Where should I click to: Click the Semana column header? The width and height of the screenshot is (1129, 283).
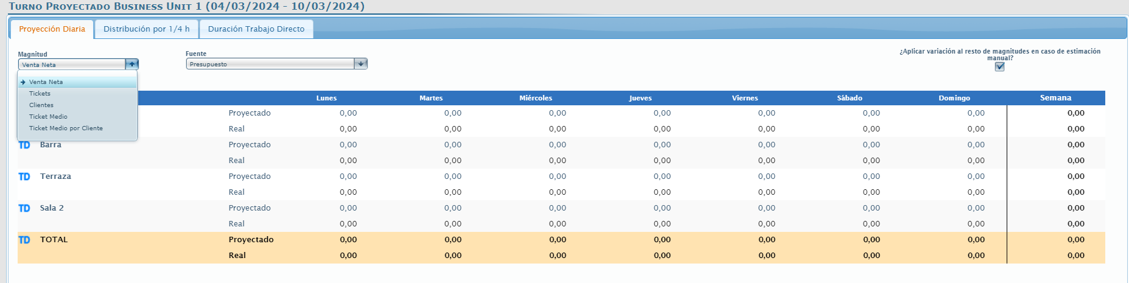pos(1055,98)
